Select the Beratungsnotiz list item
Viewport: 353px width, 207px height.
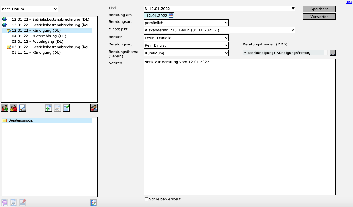pyautogui.click(x=47, y=120)
